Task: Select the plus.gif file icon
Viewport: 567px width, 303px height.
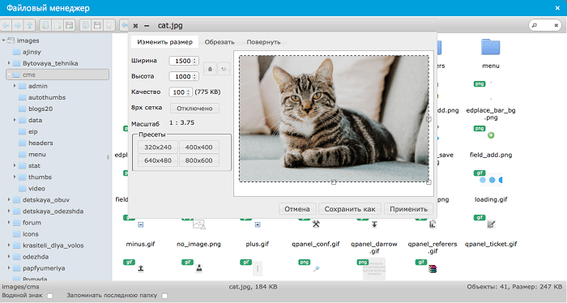Action: 258,224
